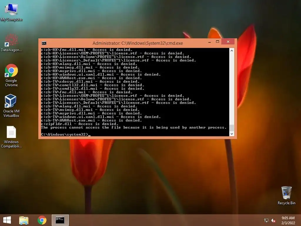Click the zh-TW\msprivs.dll.mui line
Screen dimensions: 301x226
tap(91, 113)
